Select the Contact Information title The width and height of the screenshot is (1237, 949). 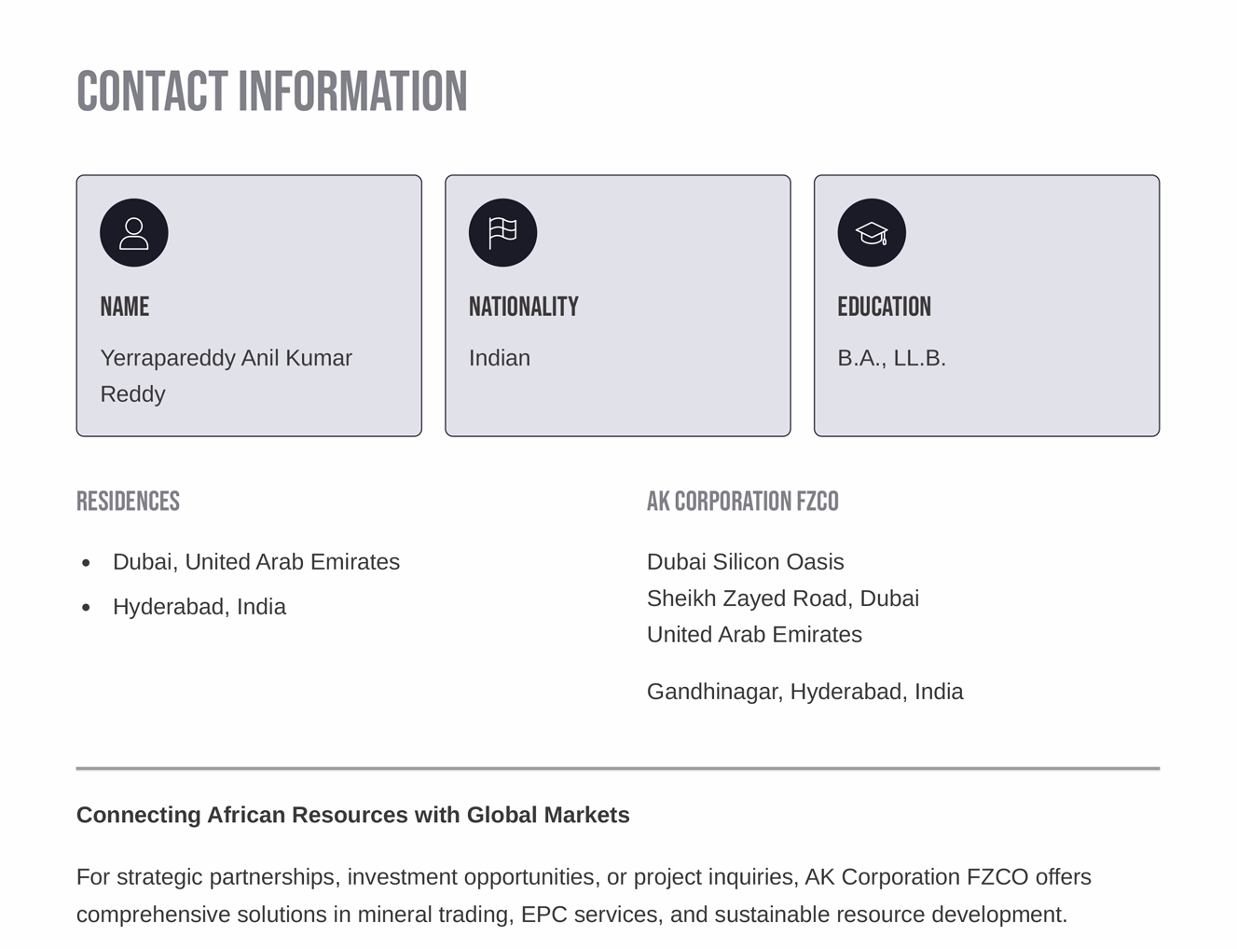point(271,92)
